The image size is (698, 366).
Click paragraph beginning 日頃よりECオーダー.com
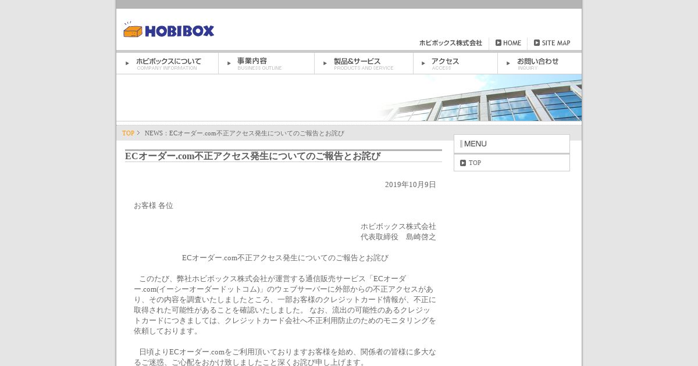coord(285,357)
